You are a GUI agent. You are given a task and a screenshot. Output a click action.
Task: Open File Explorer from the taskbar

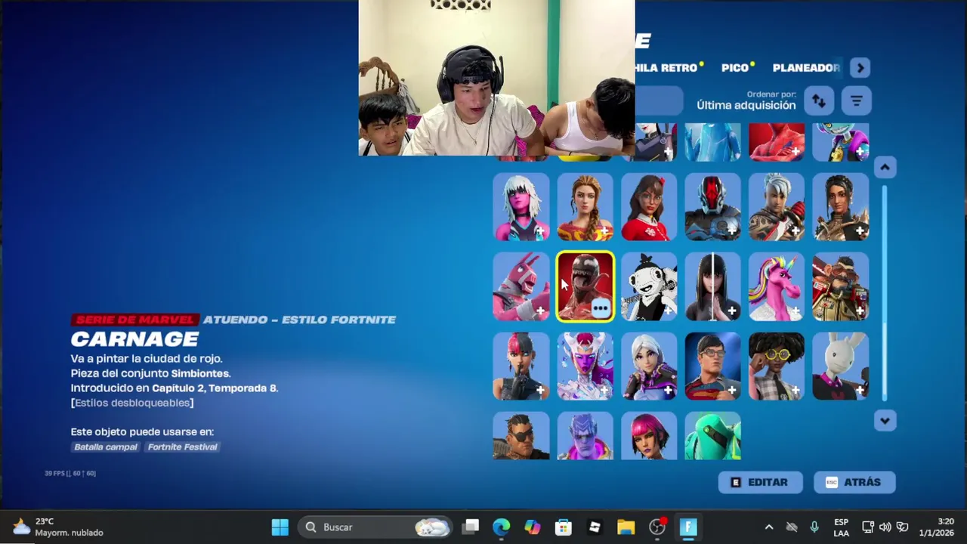(x=626, y=527)
